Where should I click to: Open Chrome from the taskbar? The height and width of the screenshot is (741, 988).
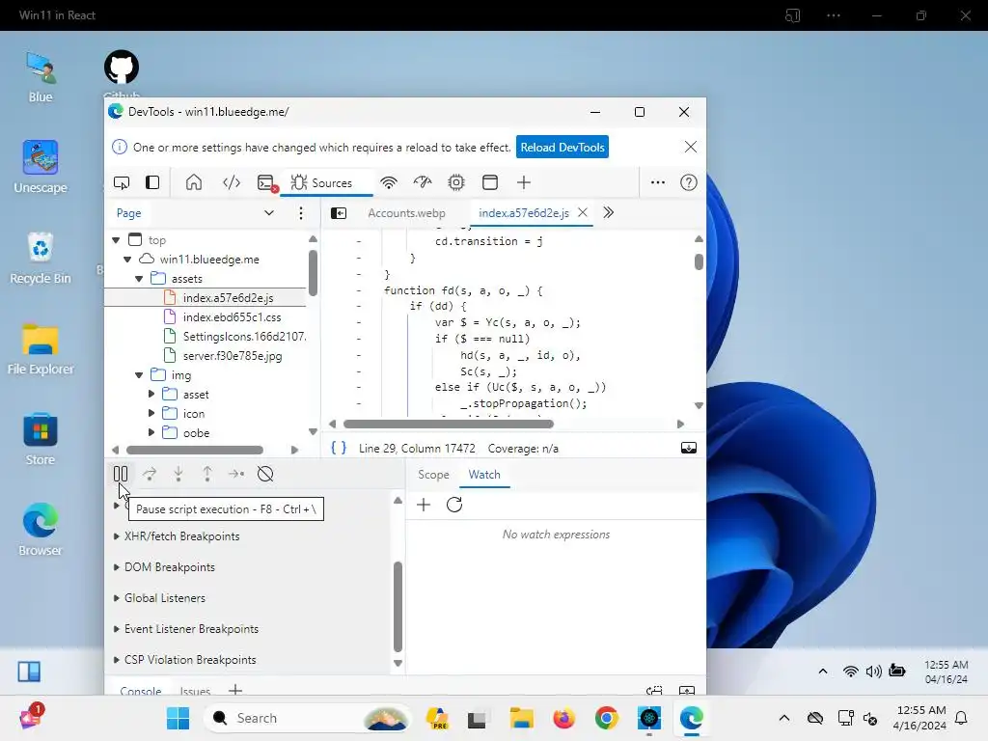coord(606,718)
